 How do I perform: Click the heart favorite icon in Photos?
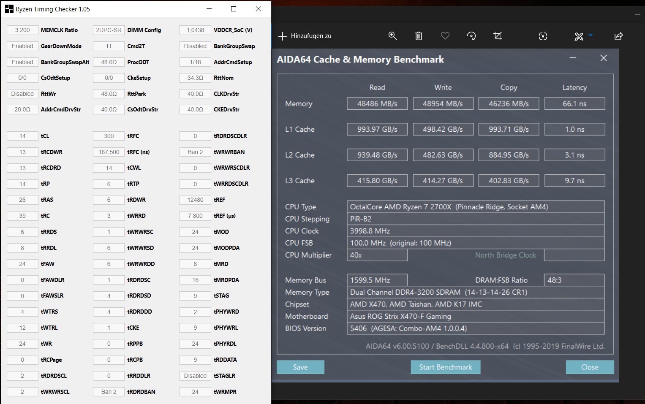point(445,36)
